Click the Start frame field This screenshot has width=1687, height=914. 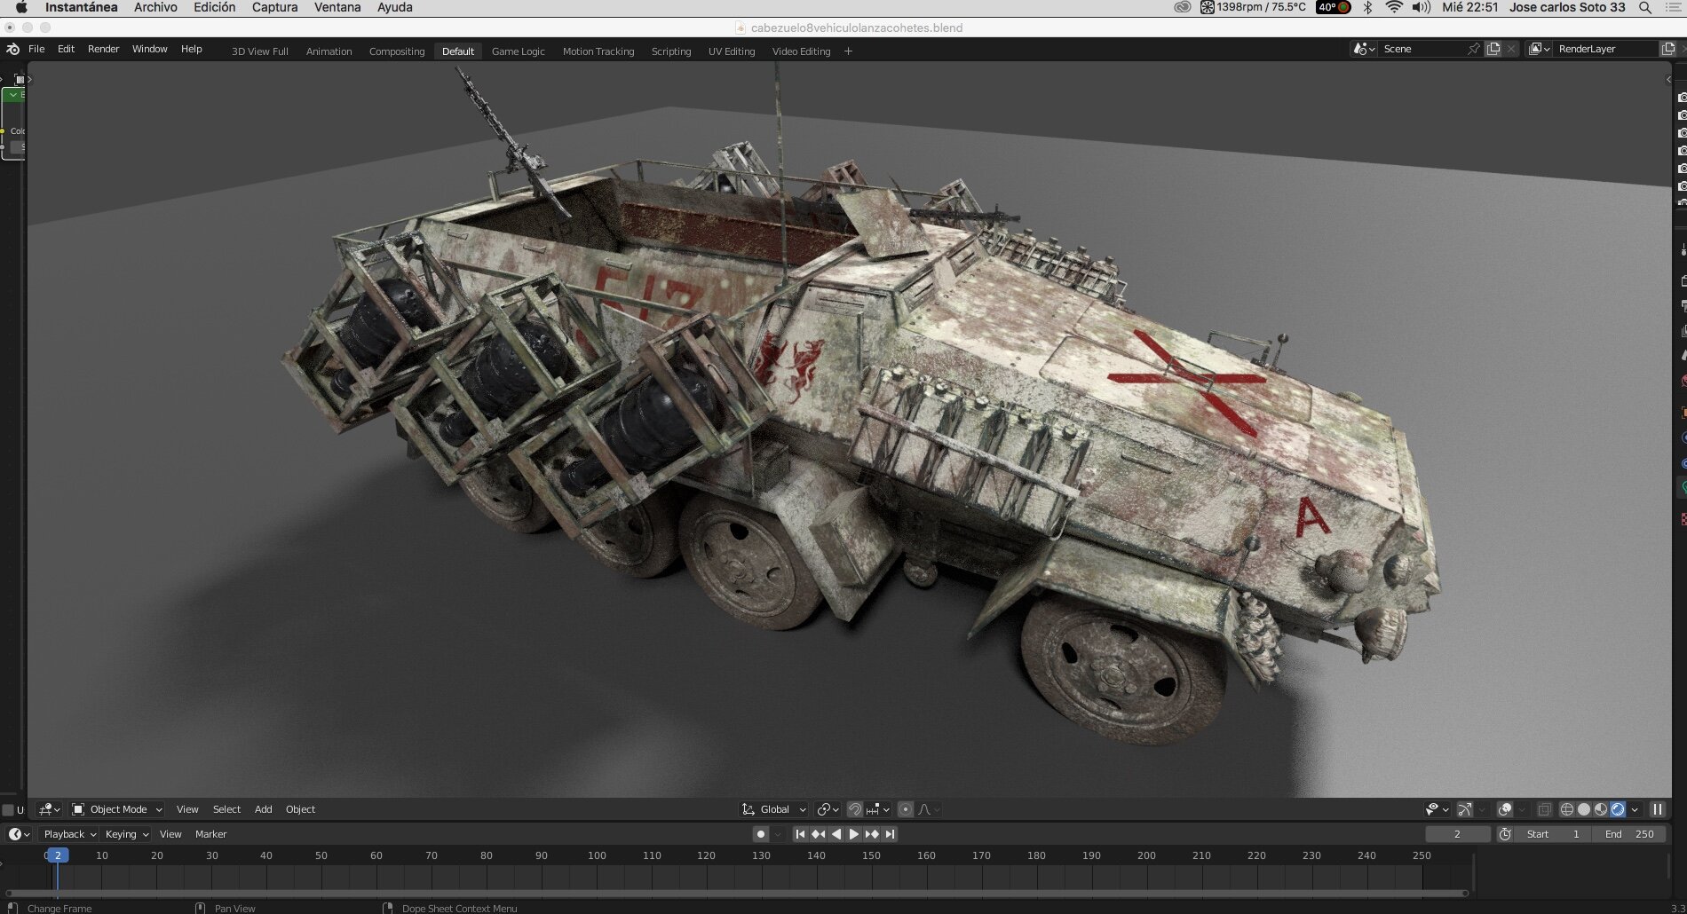click(1553, 834)
